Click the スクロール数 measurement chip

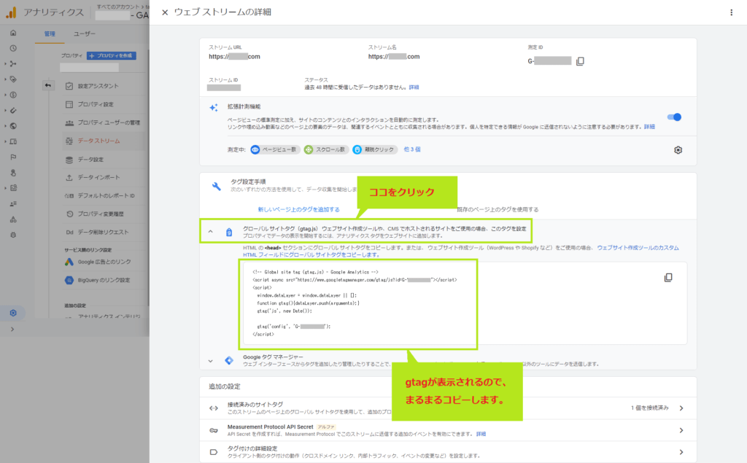[326, 149]
